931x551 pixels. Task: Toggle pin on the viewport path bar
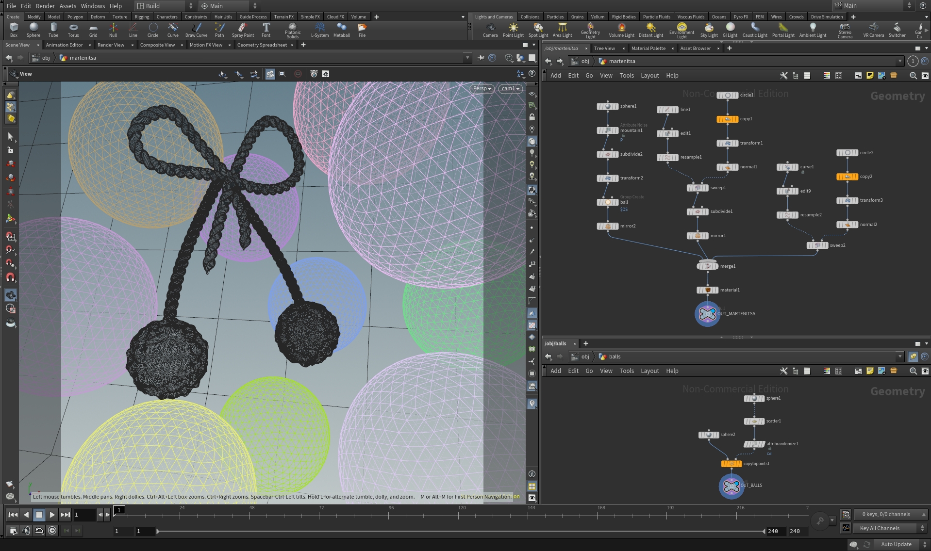coord(481,58)
